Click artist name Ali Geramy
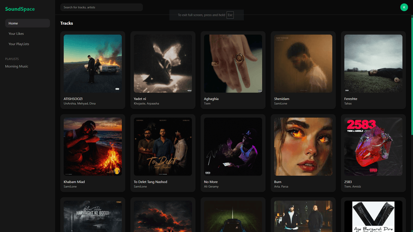This screenshot has height=232, width=413. [211, 187]
